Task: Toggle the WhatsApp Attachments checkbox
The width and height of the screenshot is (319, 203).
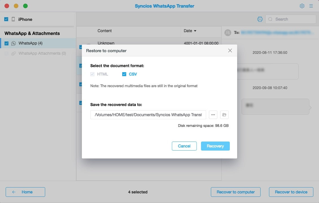Action: click(6, 54)
